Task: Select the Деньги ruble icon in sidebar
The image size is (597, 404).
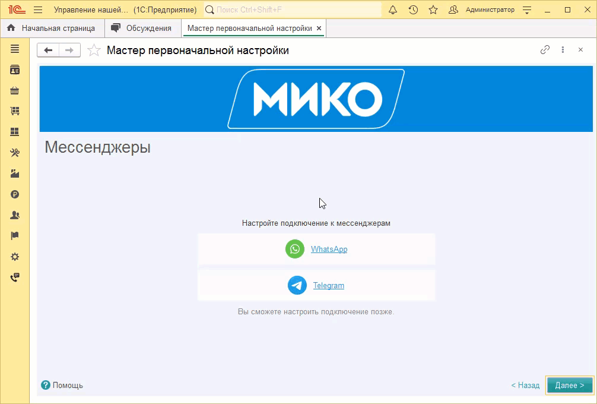Action: (15, 194)
